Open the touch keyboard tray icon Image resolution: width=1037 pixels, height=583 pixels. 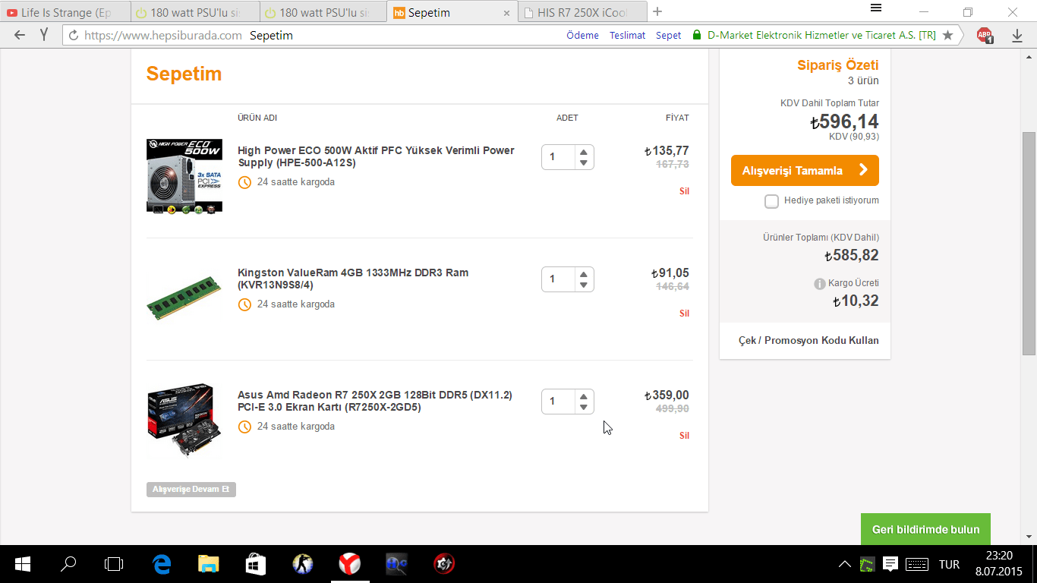(x=917, y=564)
